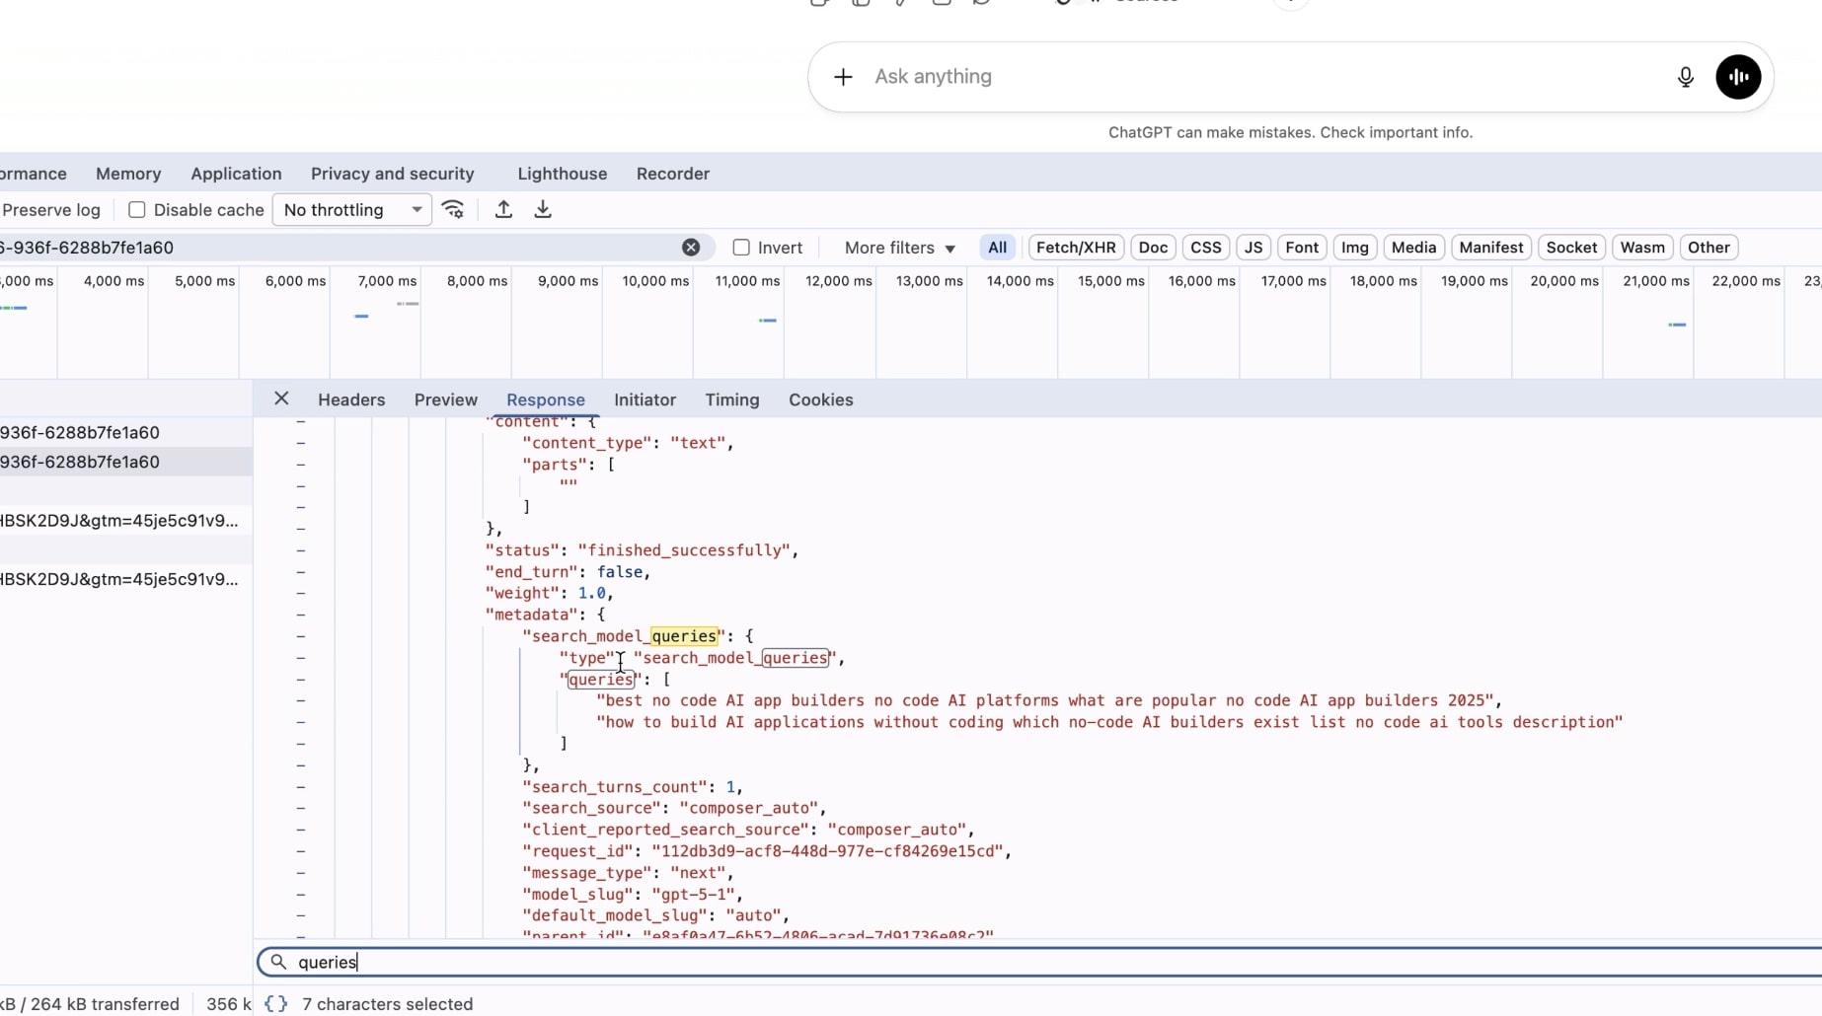Screen dimensions: 1822x1016
Task: Open the More filters dropdown
Action: tap(897, 248)
